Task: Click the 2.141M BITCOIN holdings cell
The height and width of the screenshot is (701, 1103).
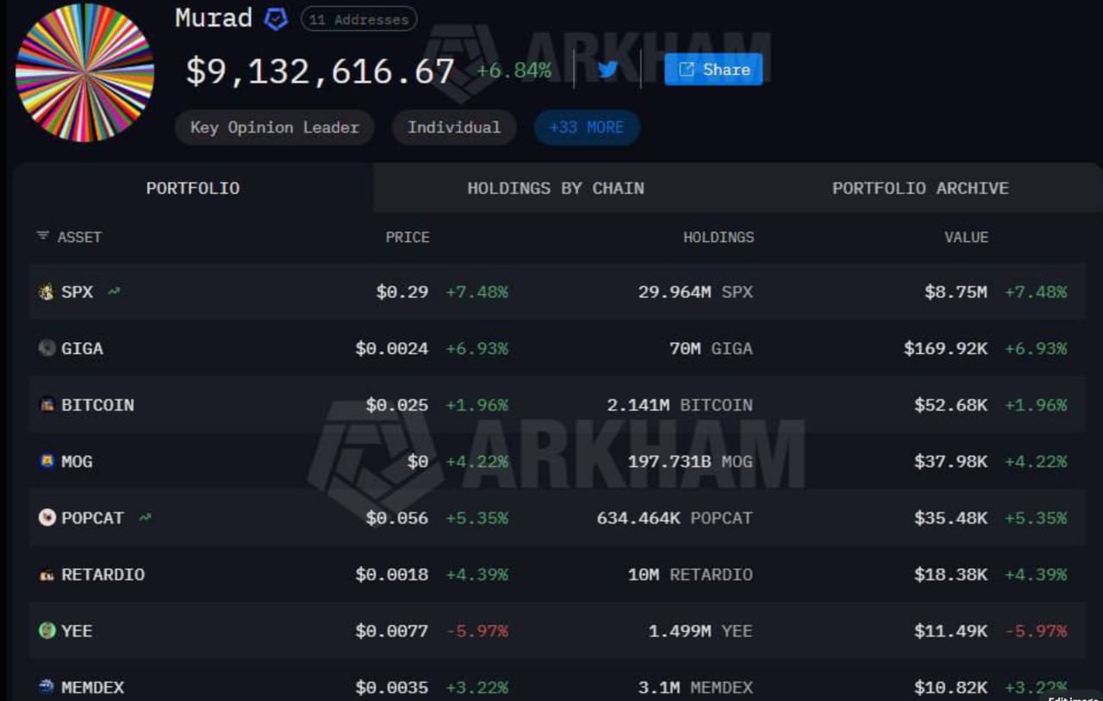Action: [680, 405]
